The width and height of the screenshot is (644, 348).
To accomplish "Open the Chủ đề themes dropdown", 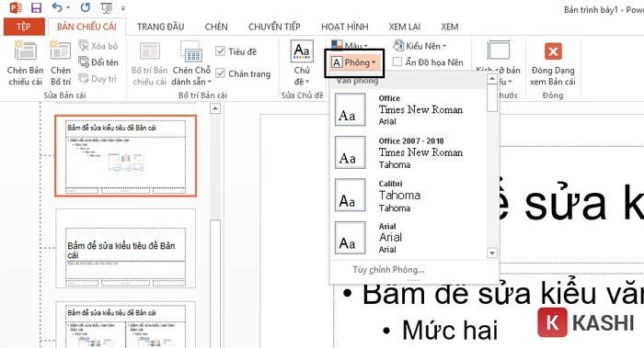I will (x=302, y=63).
